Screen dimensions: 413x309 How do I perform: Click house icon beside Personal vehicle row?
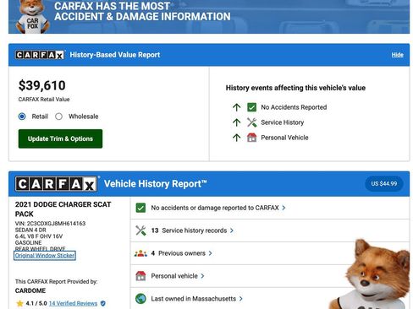coord(140,276)
